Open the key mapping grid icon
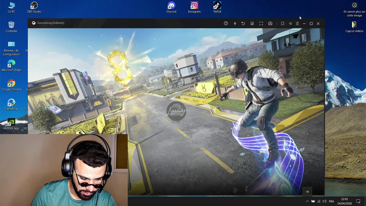The width and height of the screenshot is (366, 206). tap(252, 23)
